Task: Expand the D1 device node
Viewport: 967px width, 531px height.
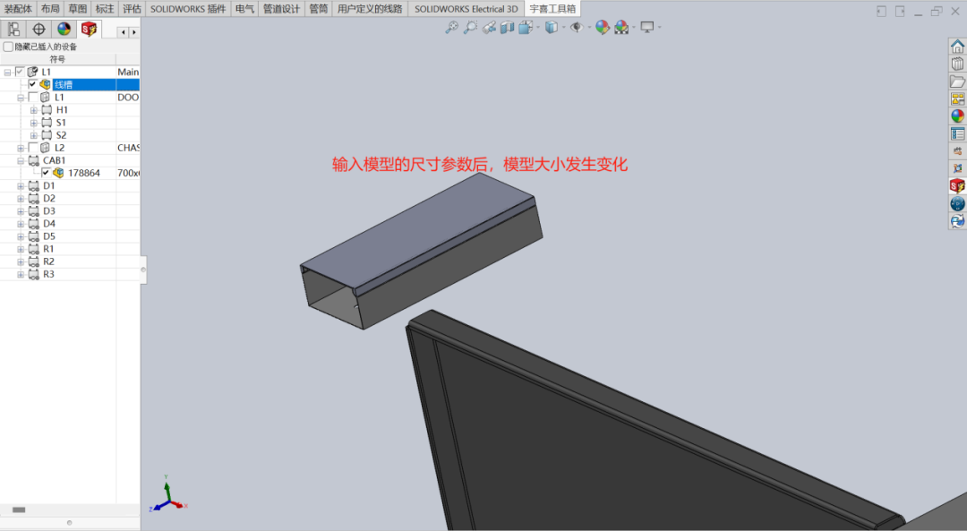Action: 20,185
